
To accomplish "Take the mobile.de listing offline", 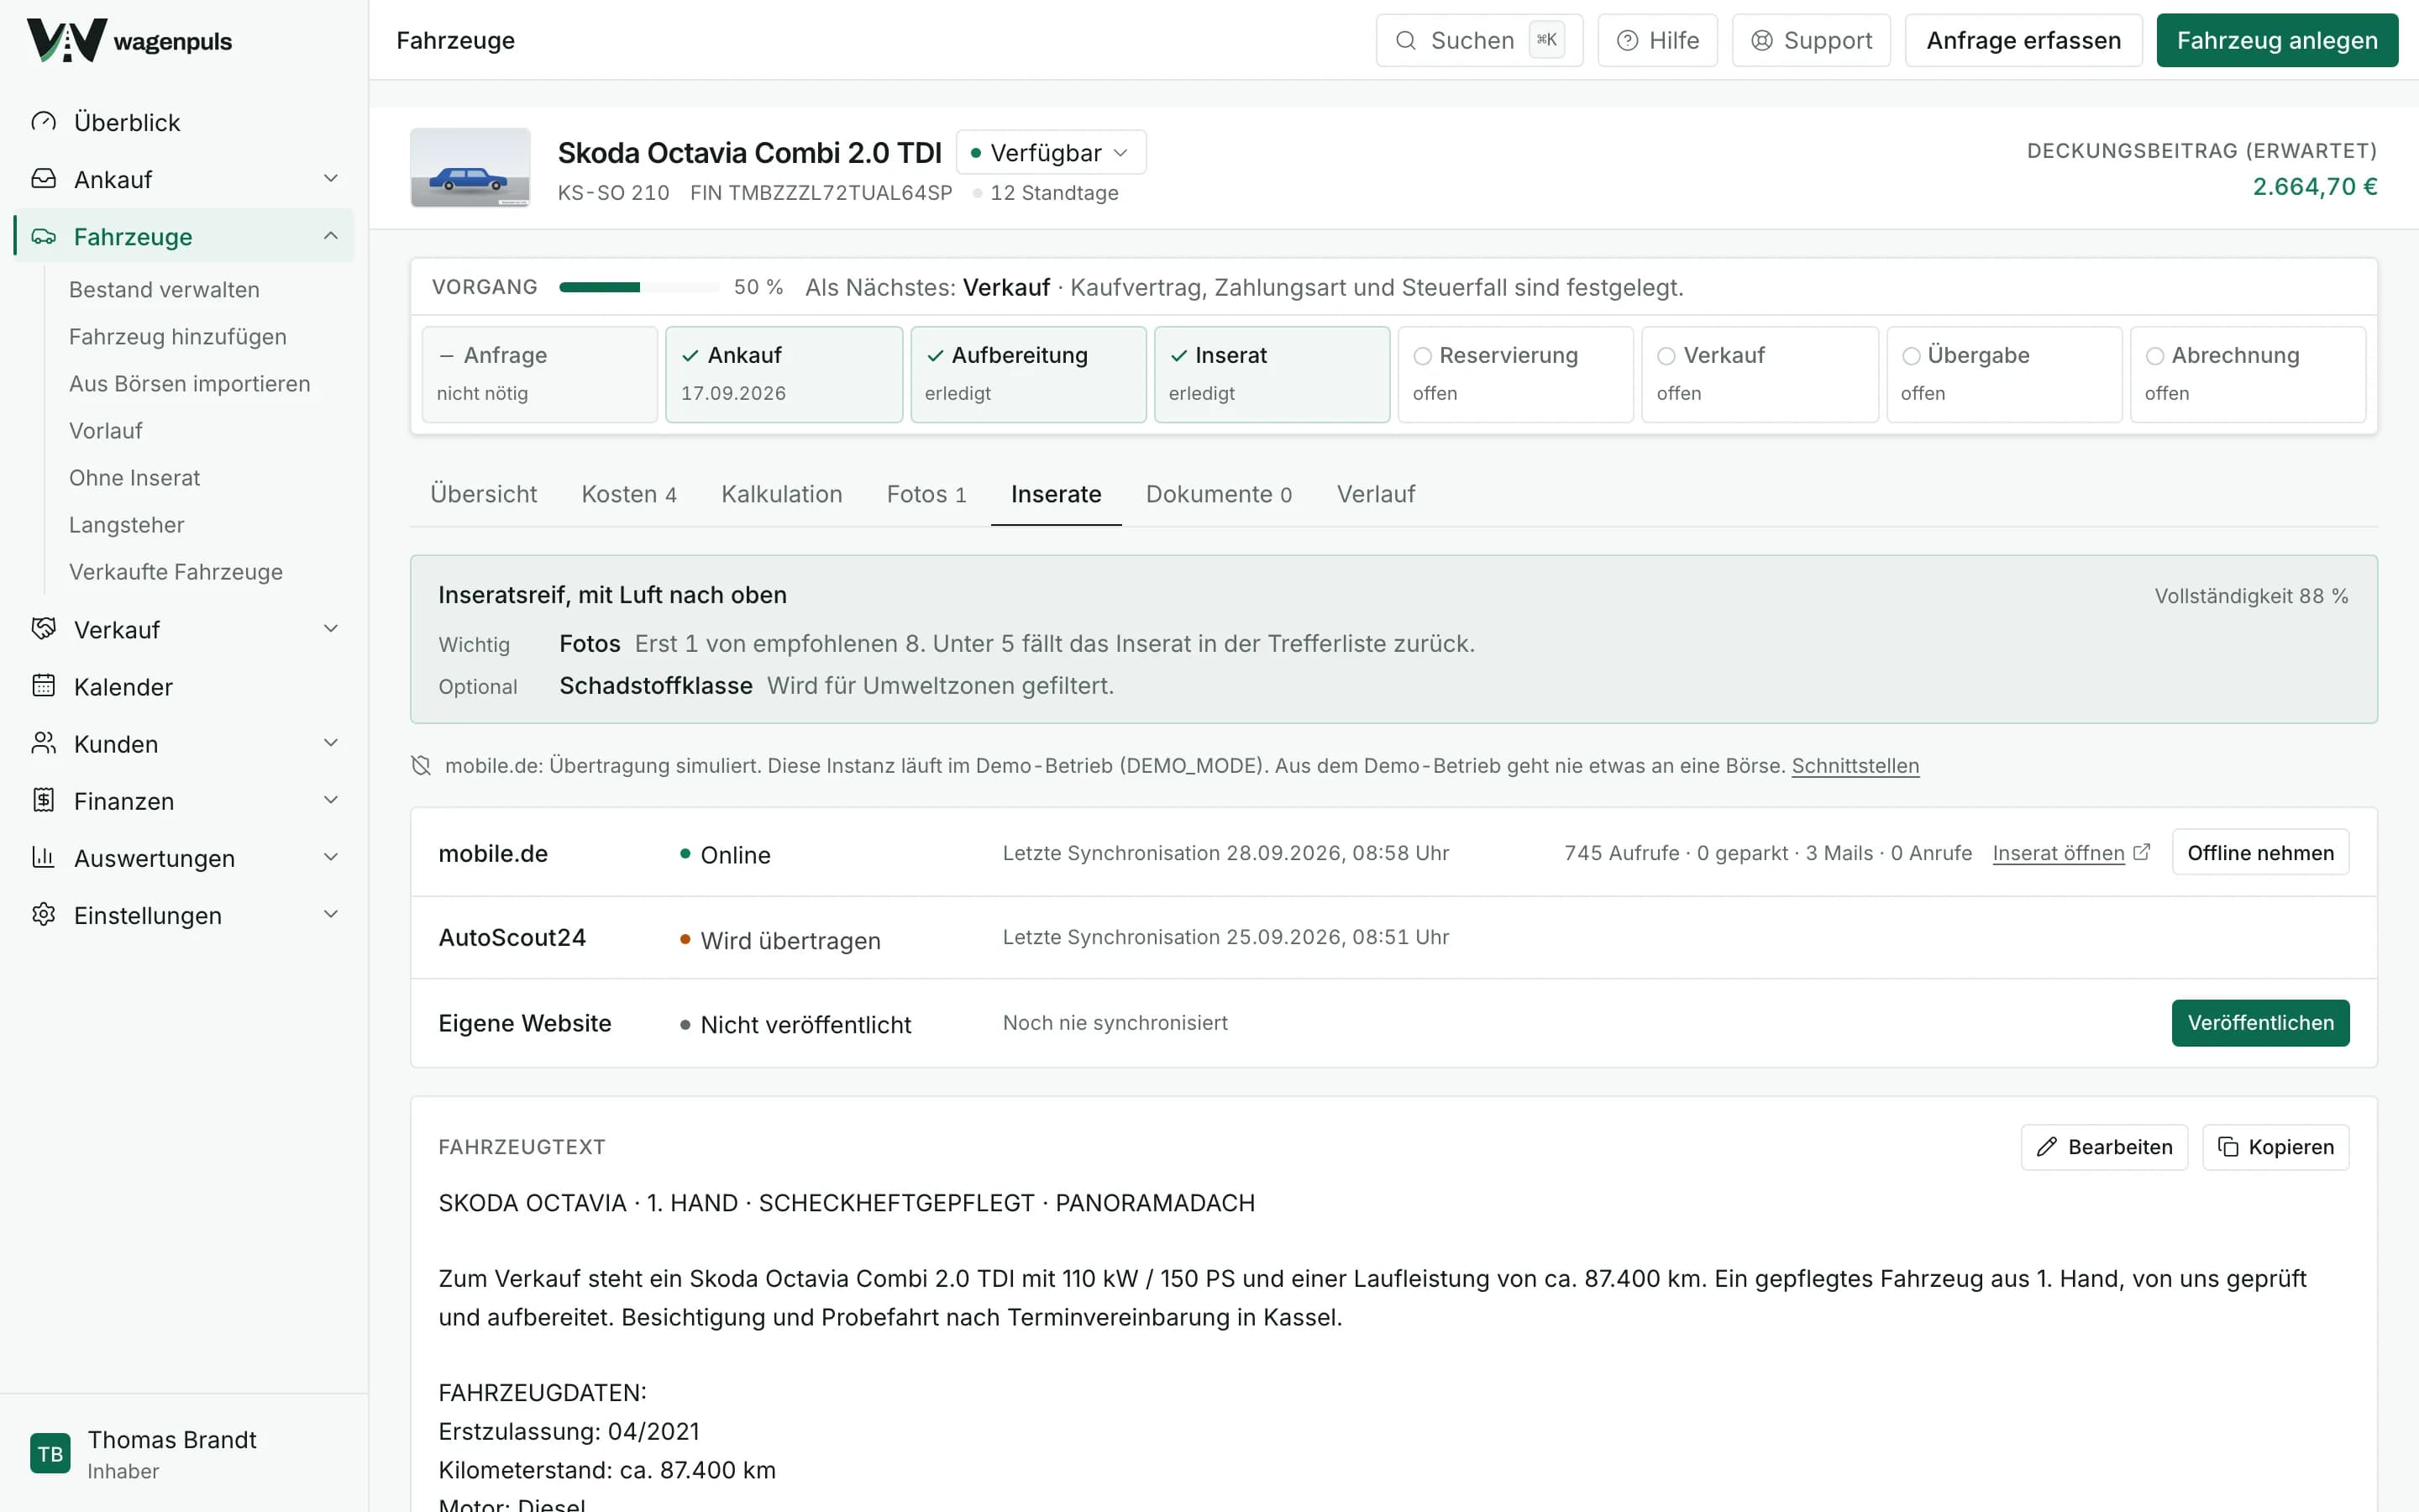I will 2260,853.
